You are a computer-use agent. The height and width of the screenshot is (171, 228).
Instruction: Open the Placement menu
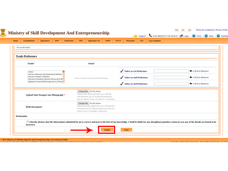click(x=130, y=41)
